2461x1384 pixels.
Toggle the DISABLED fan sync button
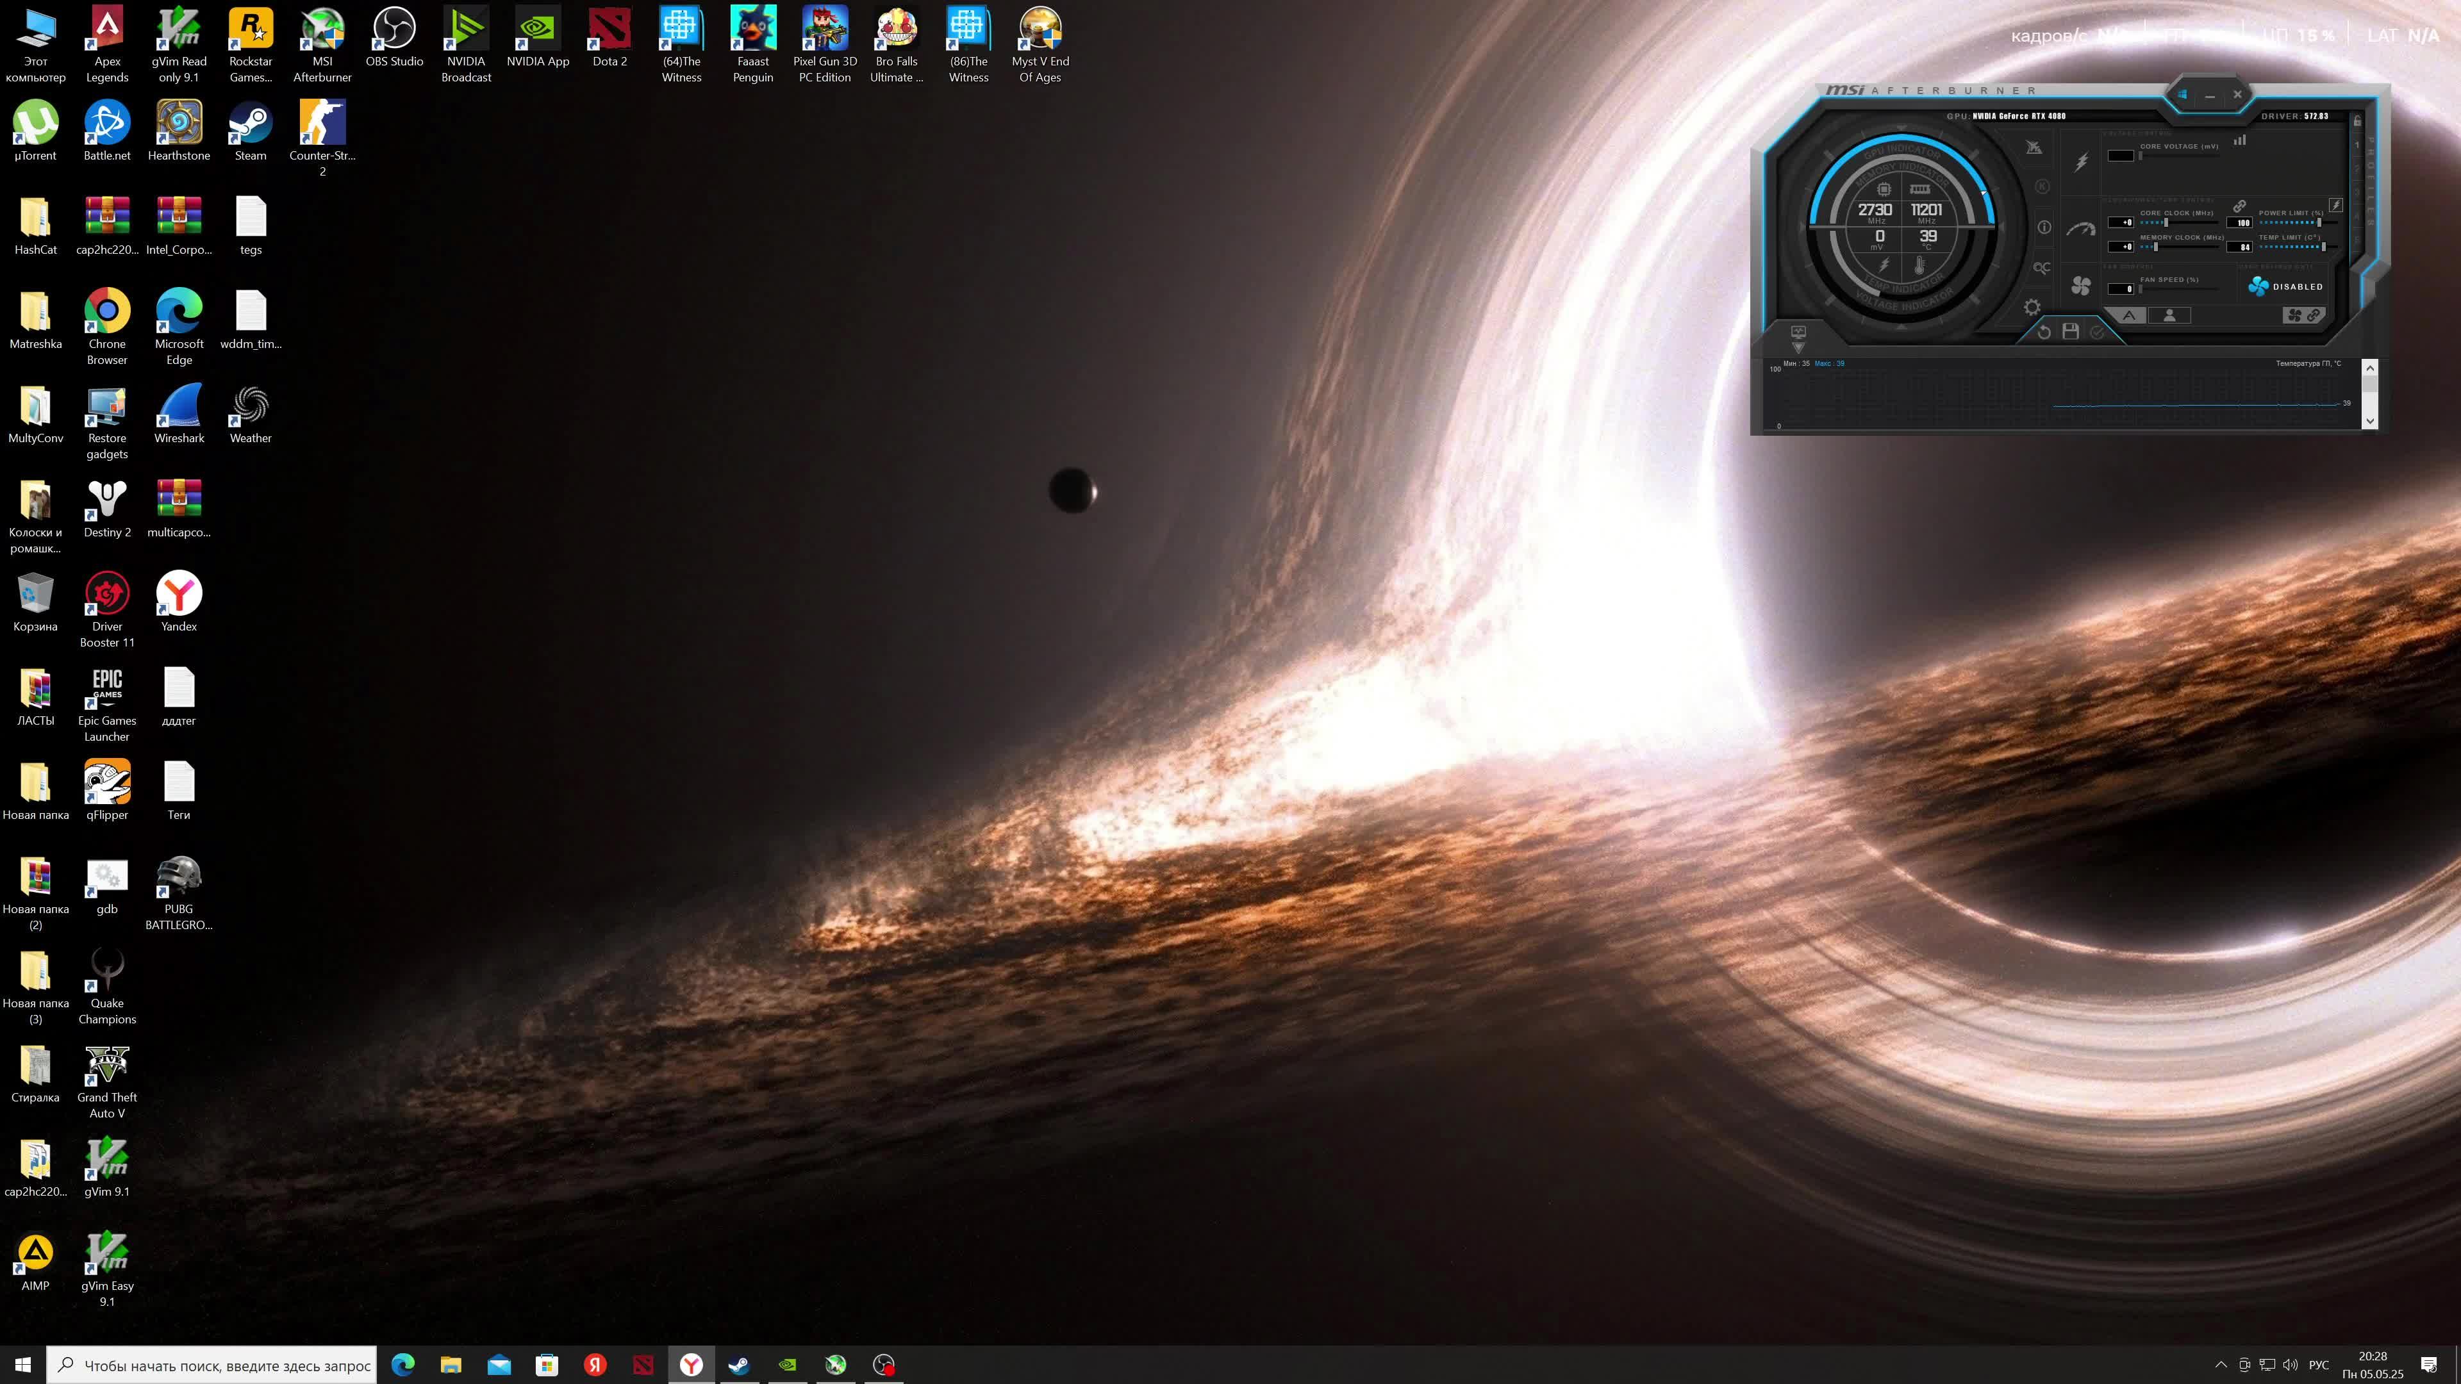click(2285, 286)
